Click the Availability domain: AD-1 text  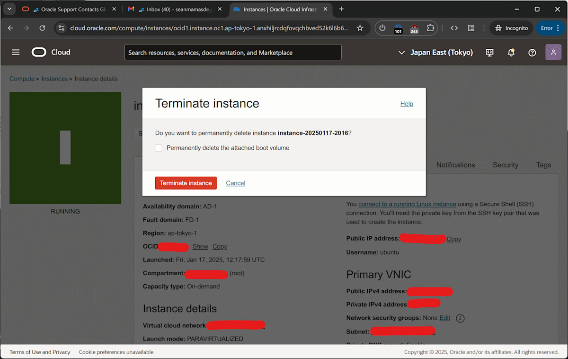[x=180, y=206]
